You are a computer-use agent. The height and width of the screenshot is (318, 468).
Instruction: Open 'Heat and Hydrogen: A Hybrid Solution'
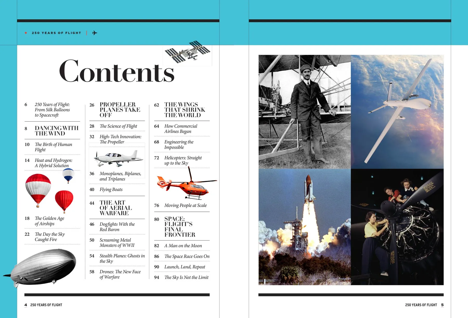[x=53, y=163]
